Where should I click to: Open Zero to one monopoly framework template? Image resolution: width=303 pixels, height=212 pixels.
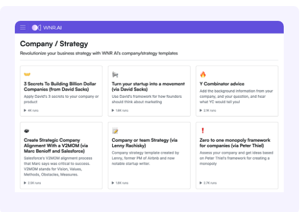coord(235,143)
